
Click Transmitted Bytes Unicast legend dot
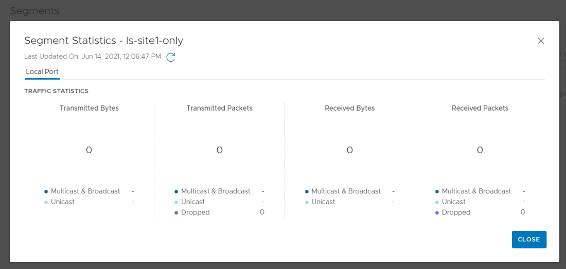coord(46,202)
